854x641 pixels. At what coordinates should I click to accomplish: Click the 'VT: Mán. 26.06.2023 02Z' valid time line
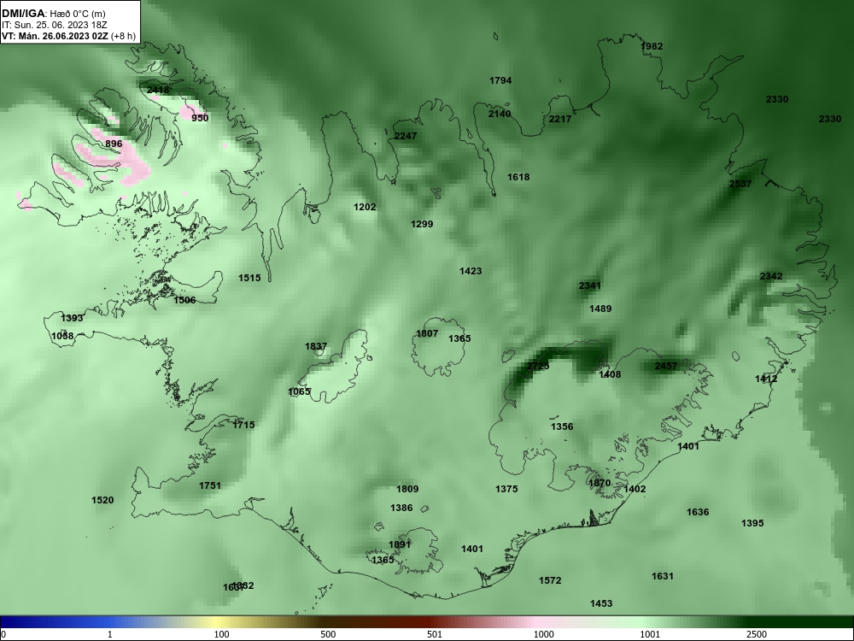tap(55, 36)
